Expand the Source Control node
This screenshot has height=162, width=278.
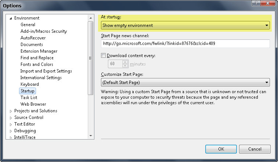click(x=11, y=117)
